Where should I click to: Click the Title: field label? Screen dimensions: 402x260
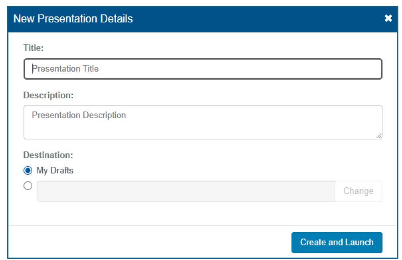point(33,48)
